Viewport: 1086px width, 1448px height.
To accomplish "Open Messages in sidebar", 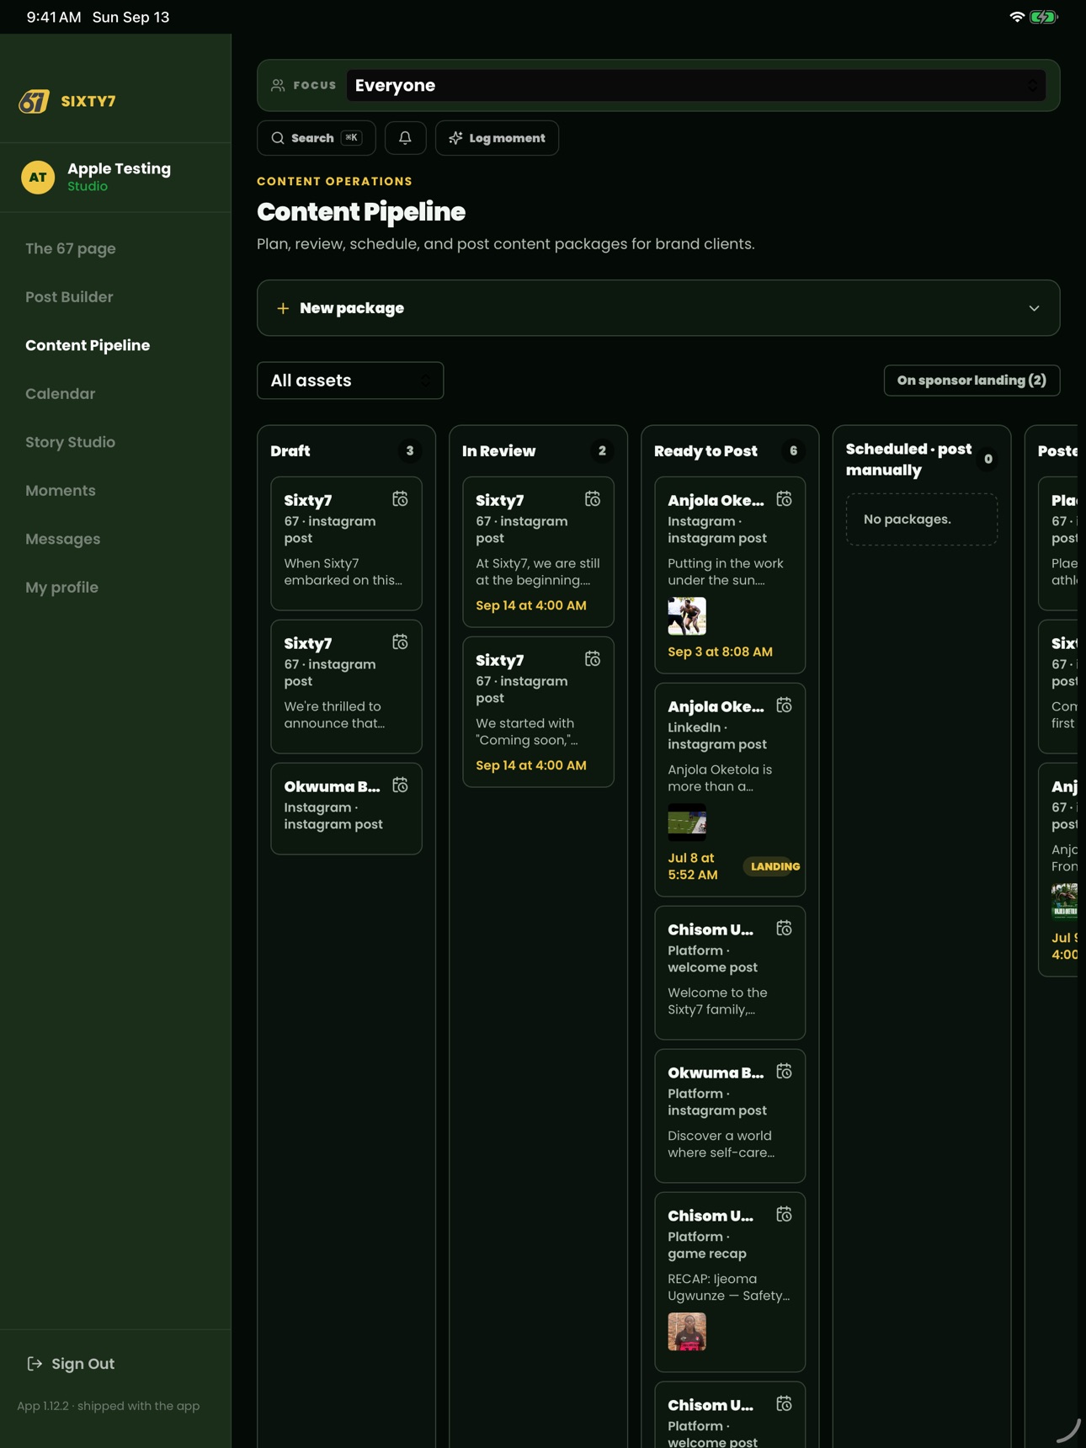I will [x=63, y=539].
